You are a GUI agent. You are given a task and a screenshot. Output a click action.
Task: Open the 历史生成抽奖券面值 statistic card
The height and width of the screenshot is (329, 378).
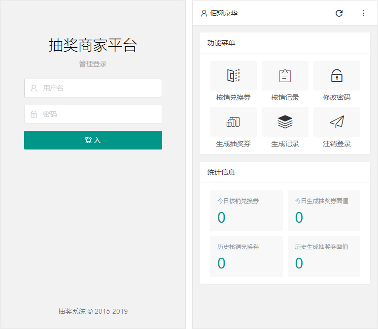pos(324,256)
